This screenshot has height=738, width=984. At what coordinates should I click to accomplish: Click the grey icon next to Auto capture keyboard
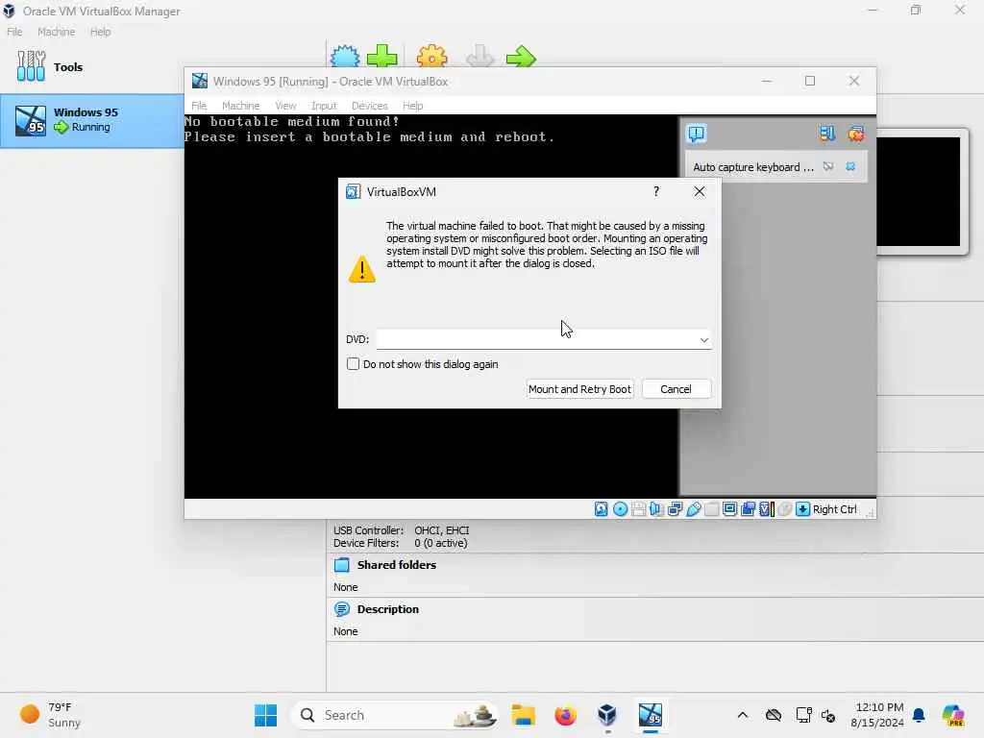[828, 166]
